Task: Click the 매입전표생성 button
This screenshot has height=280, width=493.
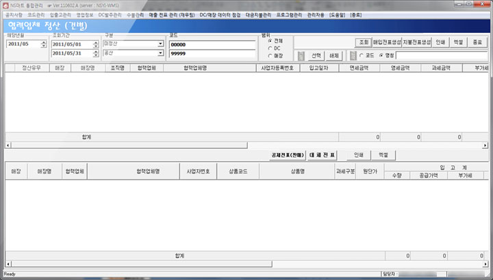Action: click(387, 42)
